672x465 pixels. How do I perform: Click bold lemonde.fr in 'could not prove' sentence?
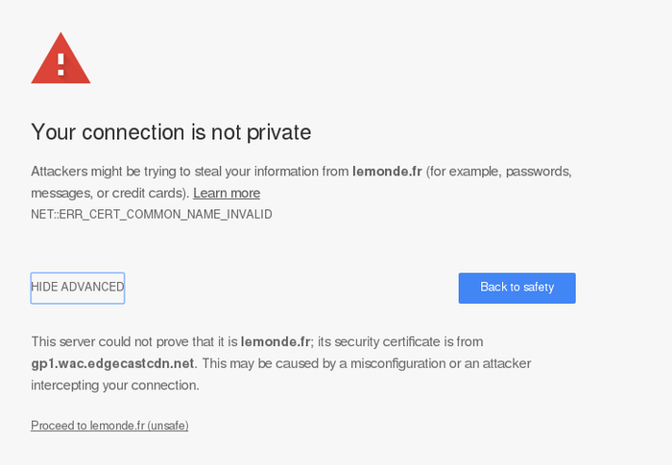pos(276,341)
